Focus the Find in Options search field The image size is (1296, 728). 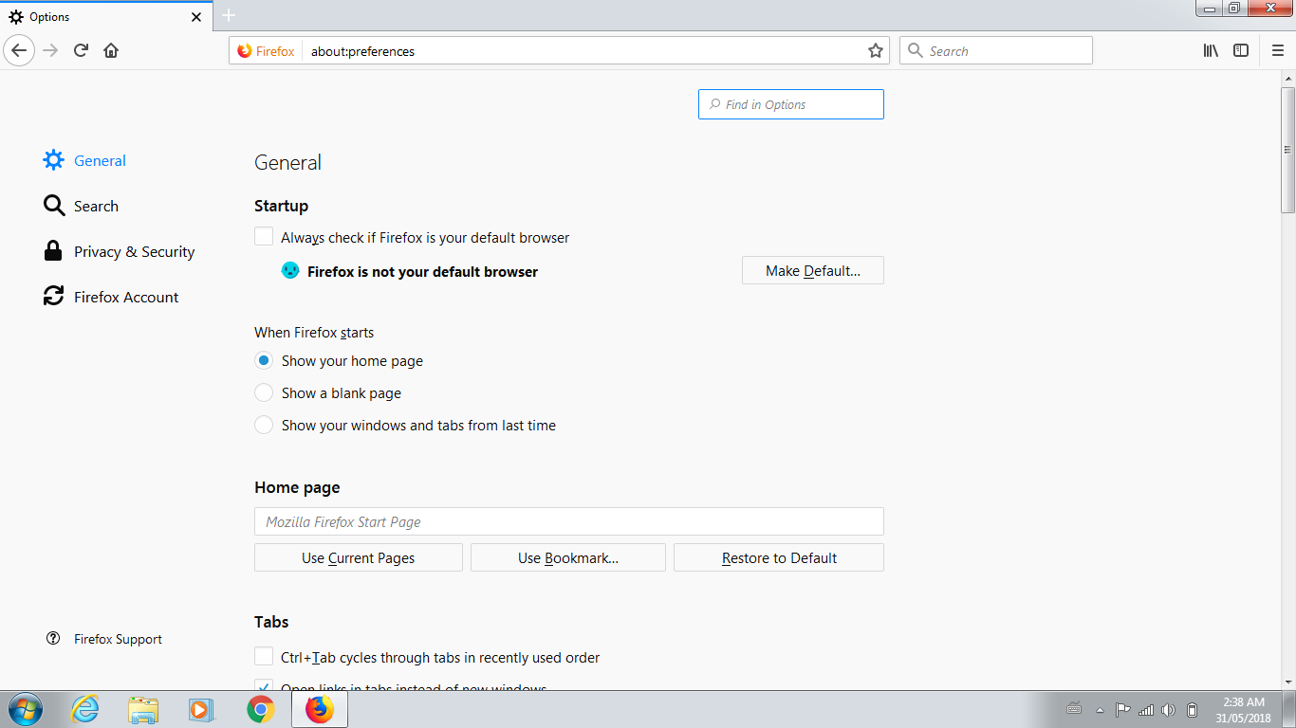pos(791,104)
